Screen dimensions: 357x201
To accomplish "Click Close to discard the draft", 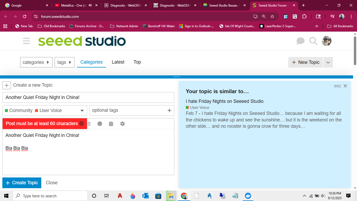I will pyautogui.click(x=52, y=183).
